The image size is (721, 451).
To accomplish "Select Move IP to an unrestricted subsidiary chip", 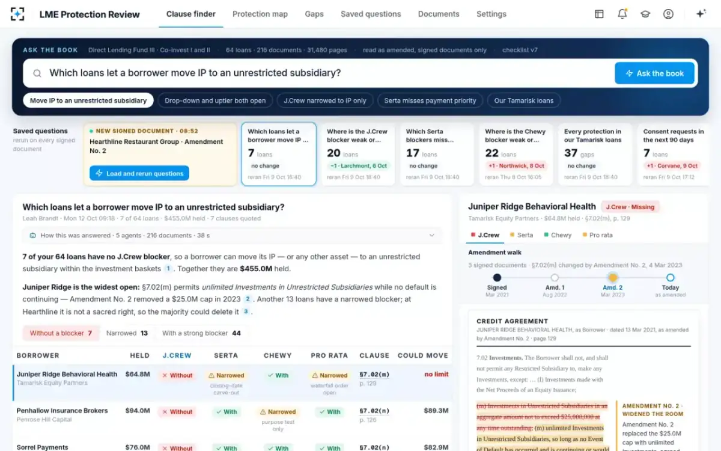I will (88, 100).
